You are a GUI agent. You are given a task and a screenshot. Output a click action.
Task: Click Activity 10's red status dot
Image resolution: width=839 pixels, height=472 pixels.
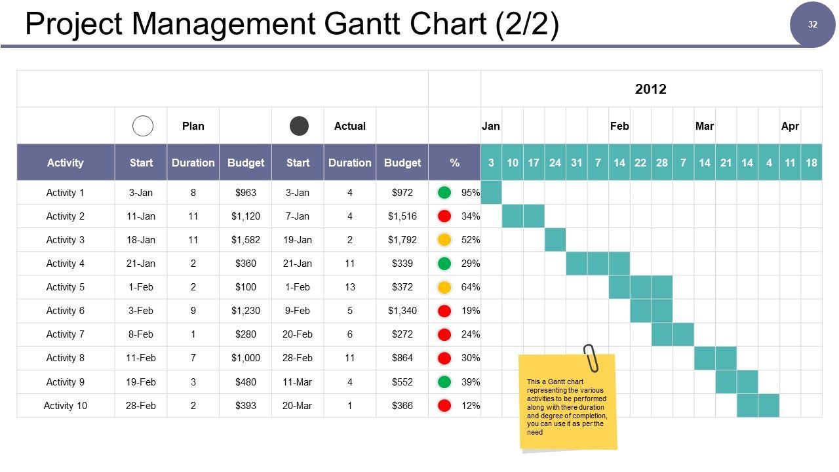(444, 405)
